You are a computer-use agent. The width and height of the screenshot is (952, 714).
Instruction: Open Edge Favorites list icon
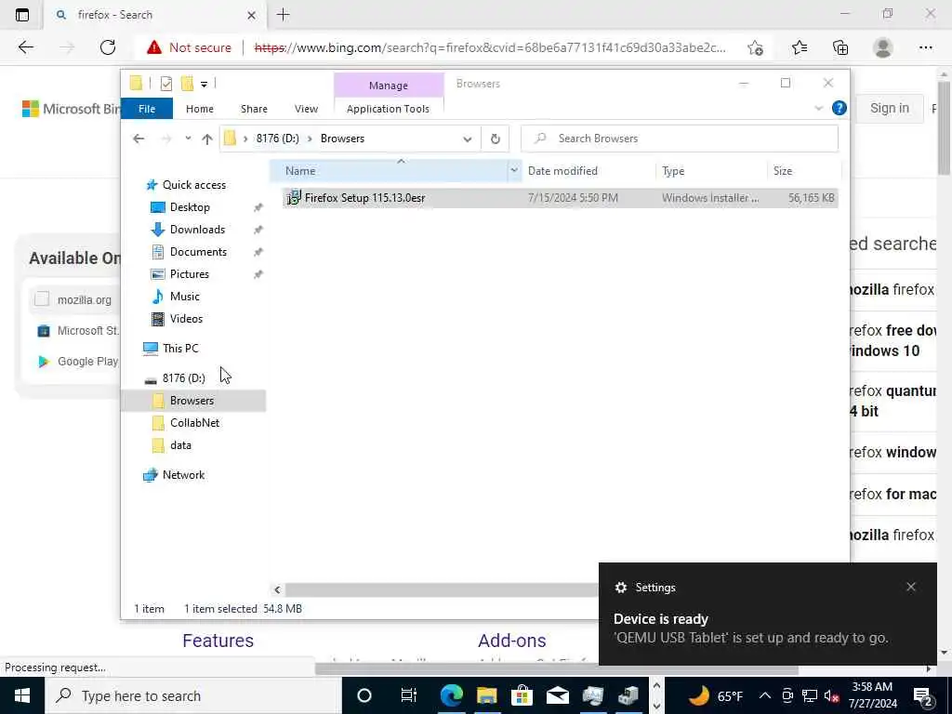(800, 47)
